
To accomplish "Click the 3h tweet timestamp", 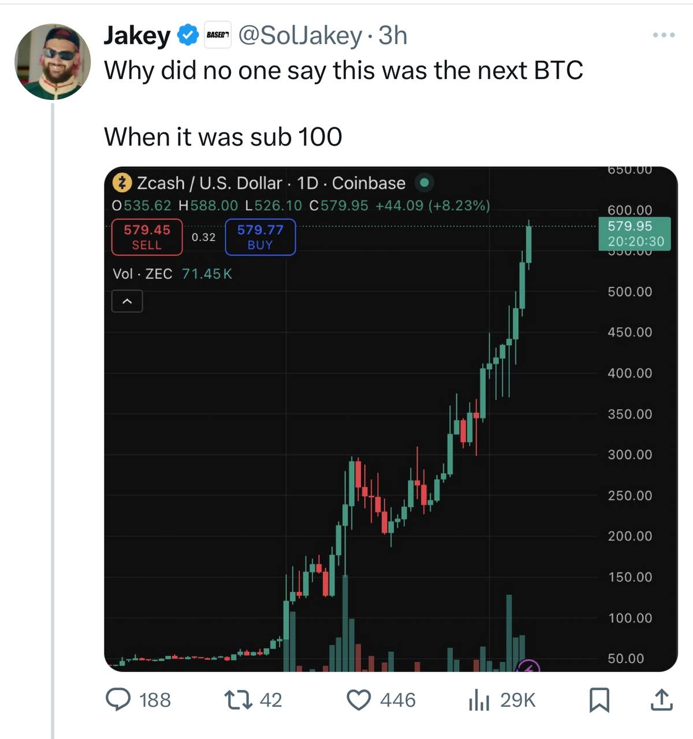I will (x=393, y=36).
